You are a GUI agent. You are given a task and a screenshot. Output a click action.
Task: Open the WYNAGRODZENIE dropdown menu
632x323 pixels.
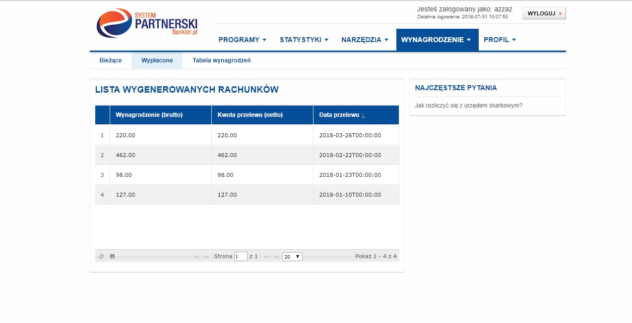(x=437, y=40)
